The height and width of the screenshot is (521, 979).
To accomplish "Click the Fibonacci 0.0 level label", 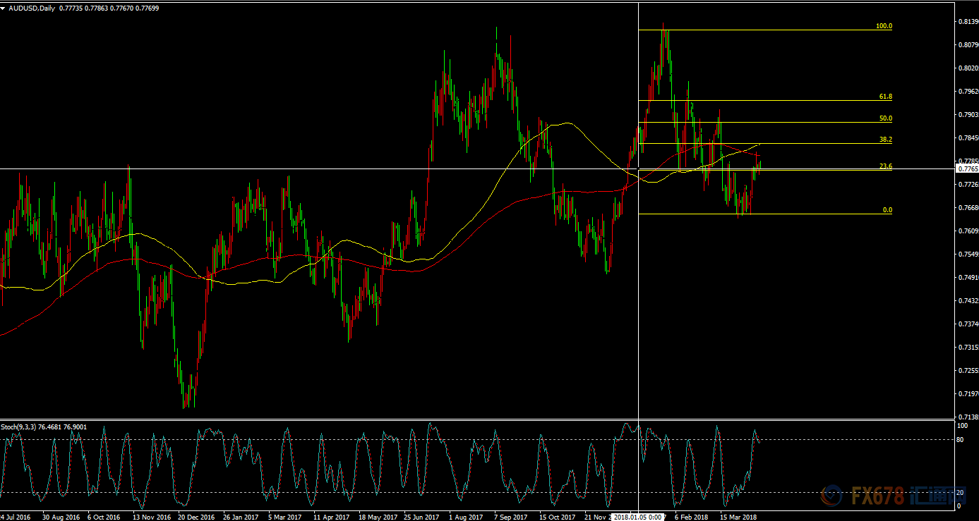I will point(887,210).
